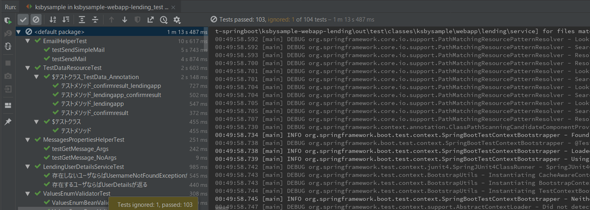Image resolution: width=590 pixels, height=210 pixels.
Task: Collapse all test nodes
Action: pos(95,20)
